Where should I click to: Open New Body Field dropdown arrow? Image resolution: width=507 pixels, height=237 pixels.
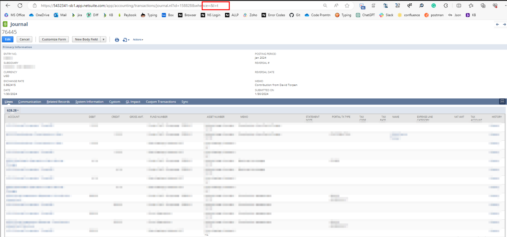(104, 39)
